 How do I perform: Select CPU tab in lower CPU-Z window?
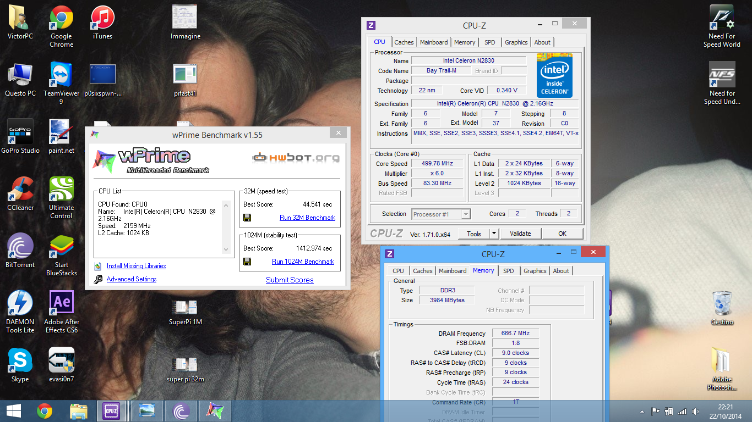tap(399, 271)
